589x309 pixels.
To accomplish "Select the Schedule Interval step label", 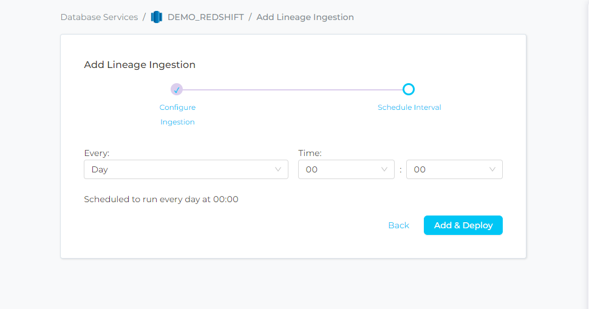I will [x=409, y=107].
